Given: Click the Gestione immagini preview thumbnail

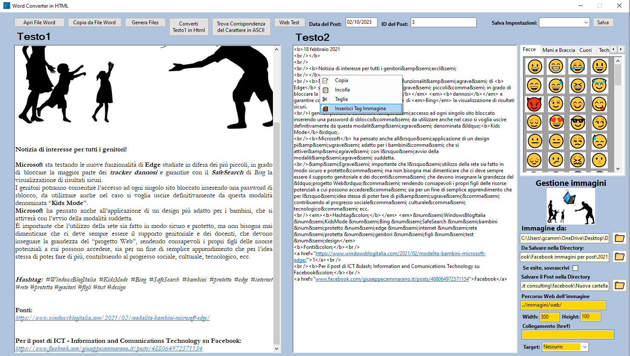Looking at the screenshot, I should coord(570,207).
